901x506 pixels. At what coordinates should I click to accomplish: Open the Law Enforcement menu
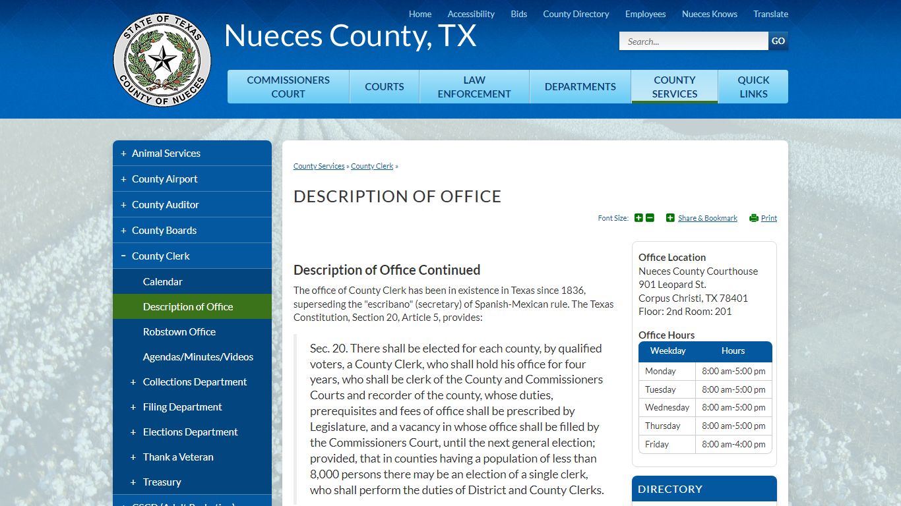(474, 87)
